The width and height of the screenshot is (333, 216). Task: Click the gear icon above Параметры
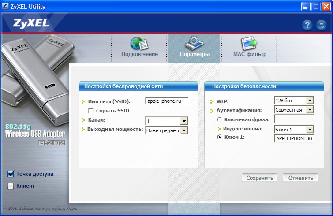coord(194,43)
